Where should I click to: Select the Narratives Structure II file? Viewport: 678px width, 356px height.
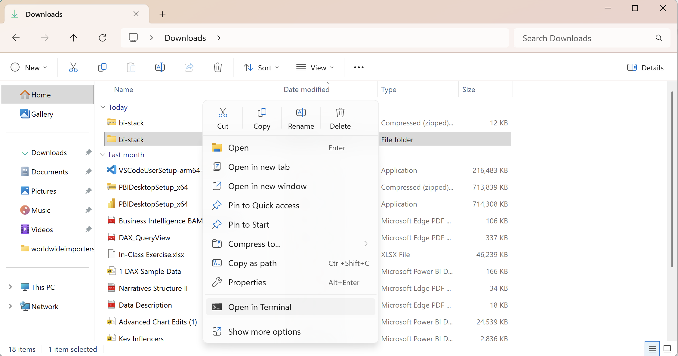pos(153,288)
